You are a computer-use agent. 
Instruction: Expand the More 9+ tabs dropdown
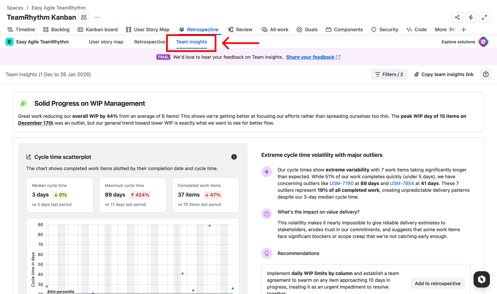pos(445,30)
